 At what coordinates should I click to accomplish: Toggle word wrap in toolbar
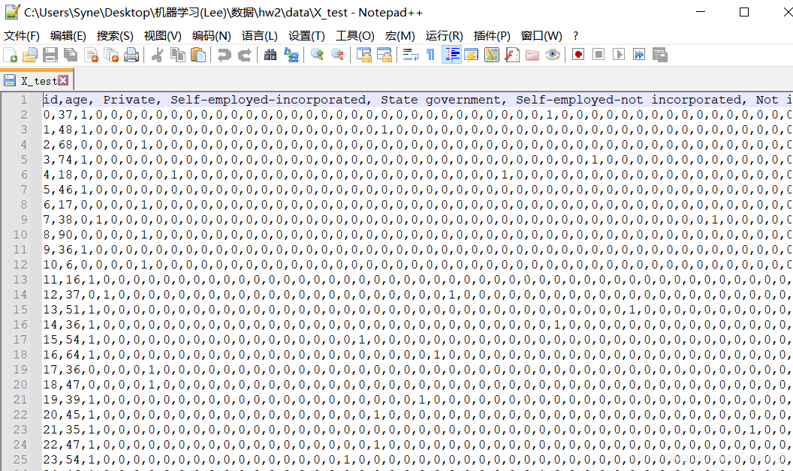pyautogui.click(x=410, y=55)
